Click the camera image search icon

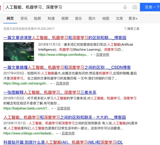[135, 7]
